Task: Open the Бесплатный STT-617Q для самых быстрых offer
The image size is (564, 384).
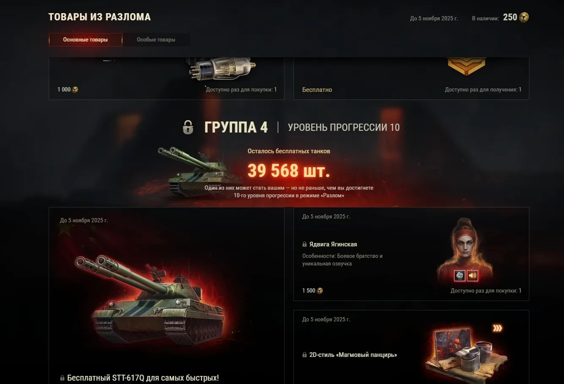Action: (x=167, y=296)
